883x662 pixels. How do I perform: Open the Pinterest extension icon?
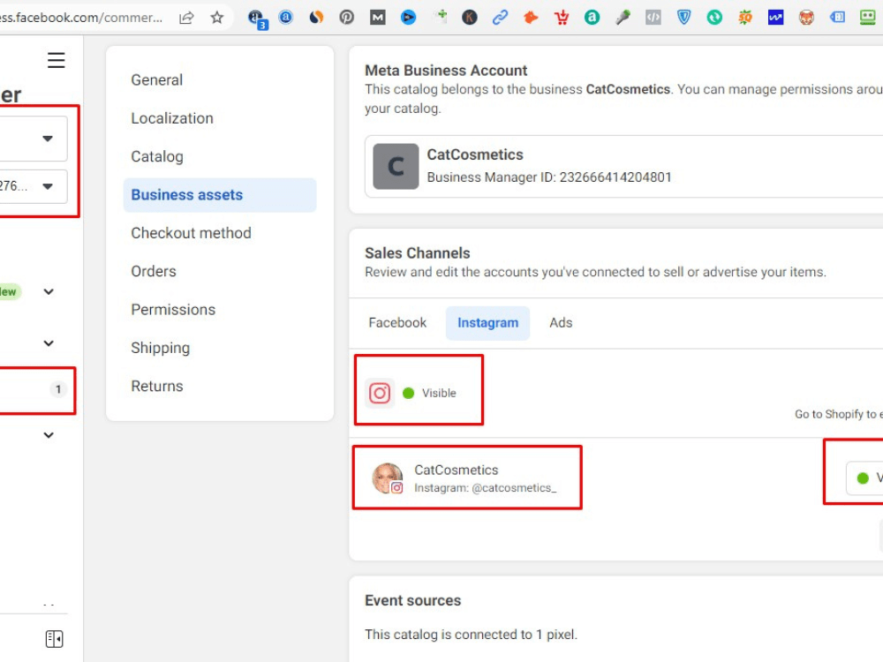pos(347,18)
